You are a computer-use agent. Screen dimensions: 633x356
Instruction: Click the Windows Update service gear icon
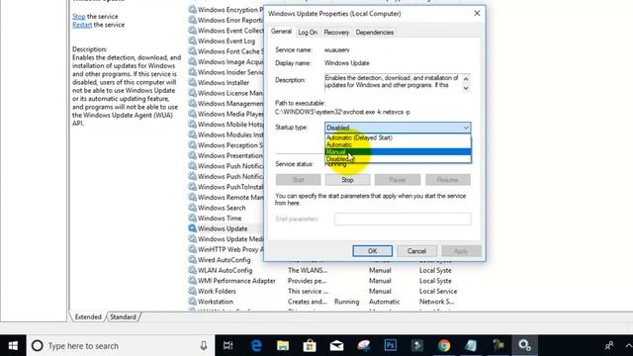(192, 228)
